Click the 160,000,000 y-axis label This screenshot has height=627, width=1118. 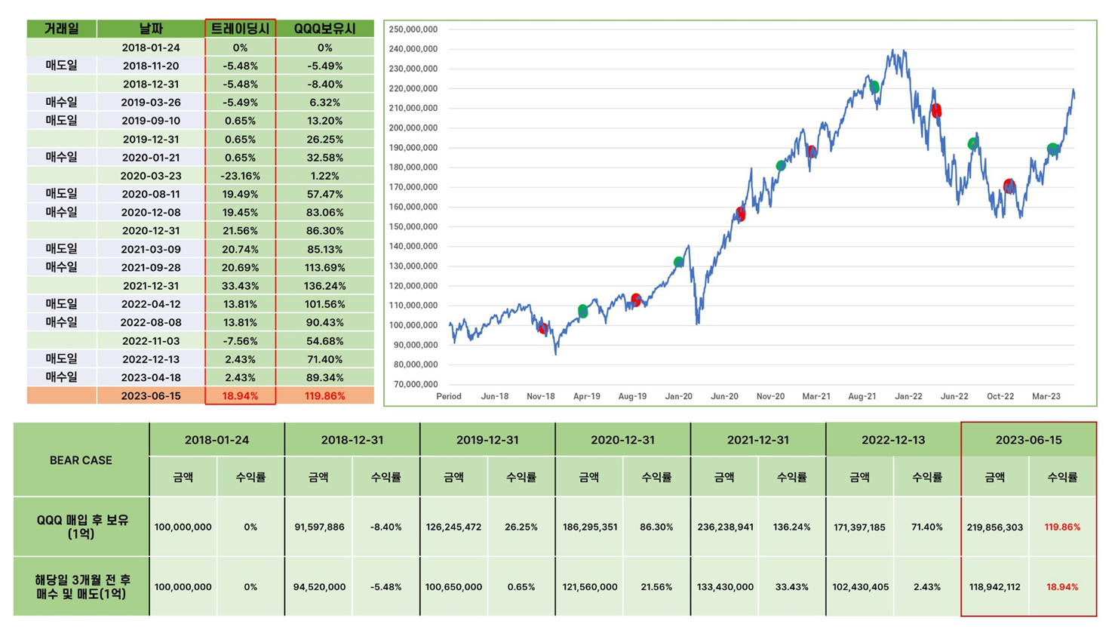tap(413, 207)
